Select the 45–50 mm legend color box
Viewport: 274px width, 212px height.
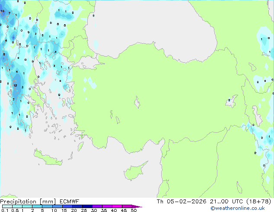point(127,206)
